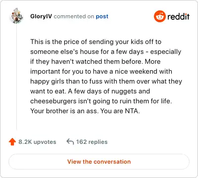Viewport: 198px width, 178px height.
Task: Click the sentence "Your brother is an ass."
Action: click(64, 111)
